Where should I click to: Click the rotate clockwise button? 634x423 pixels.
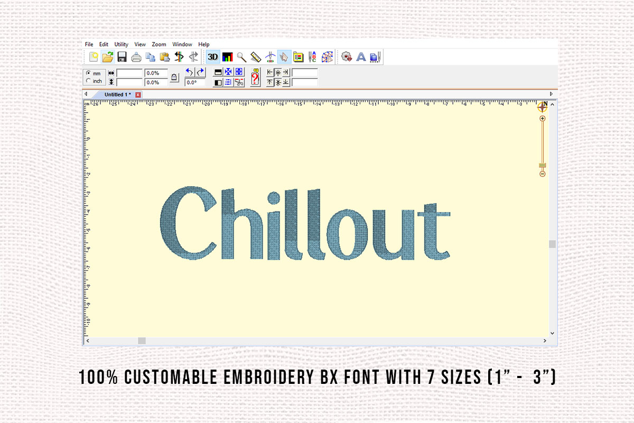click(200, 72)
